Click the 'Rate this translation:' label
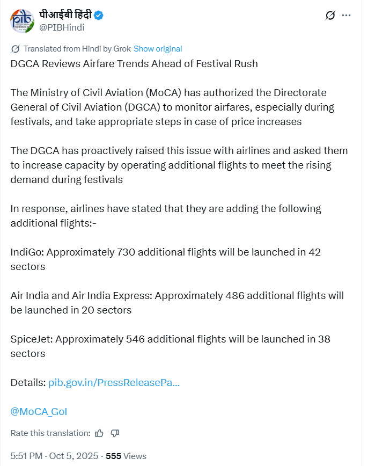The height and width of the screenshot is (466, 368). [x=50, y=433]
